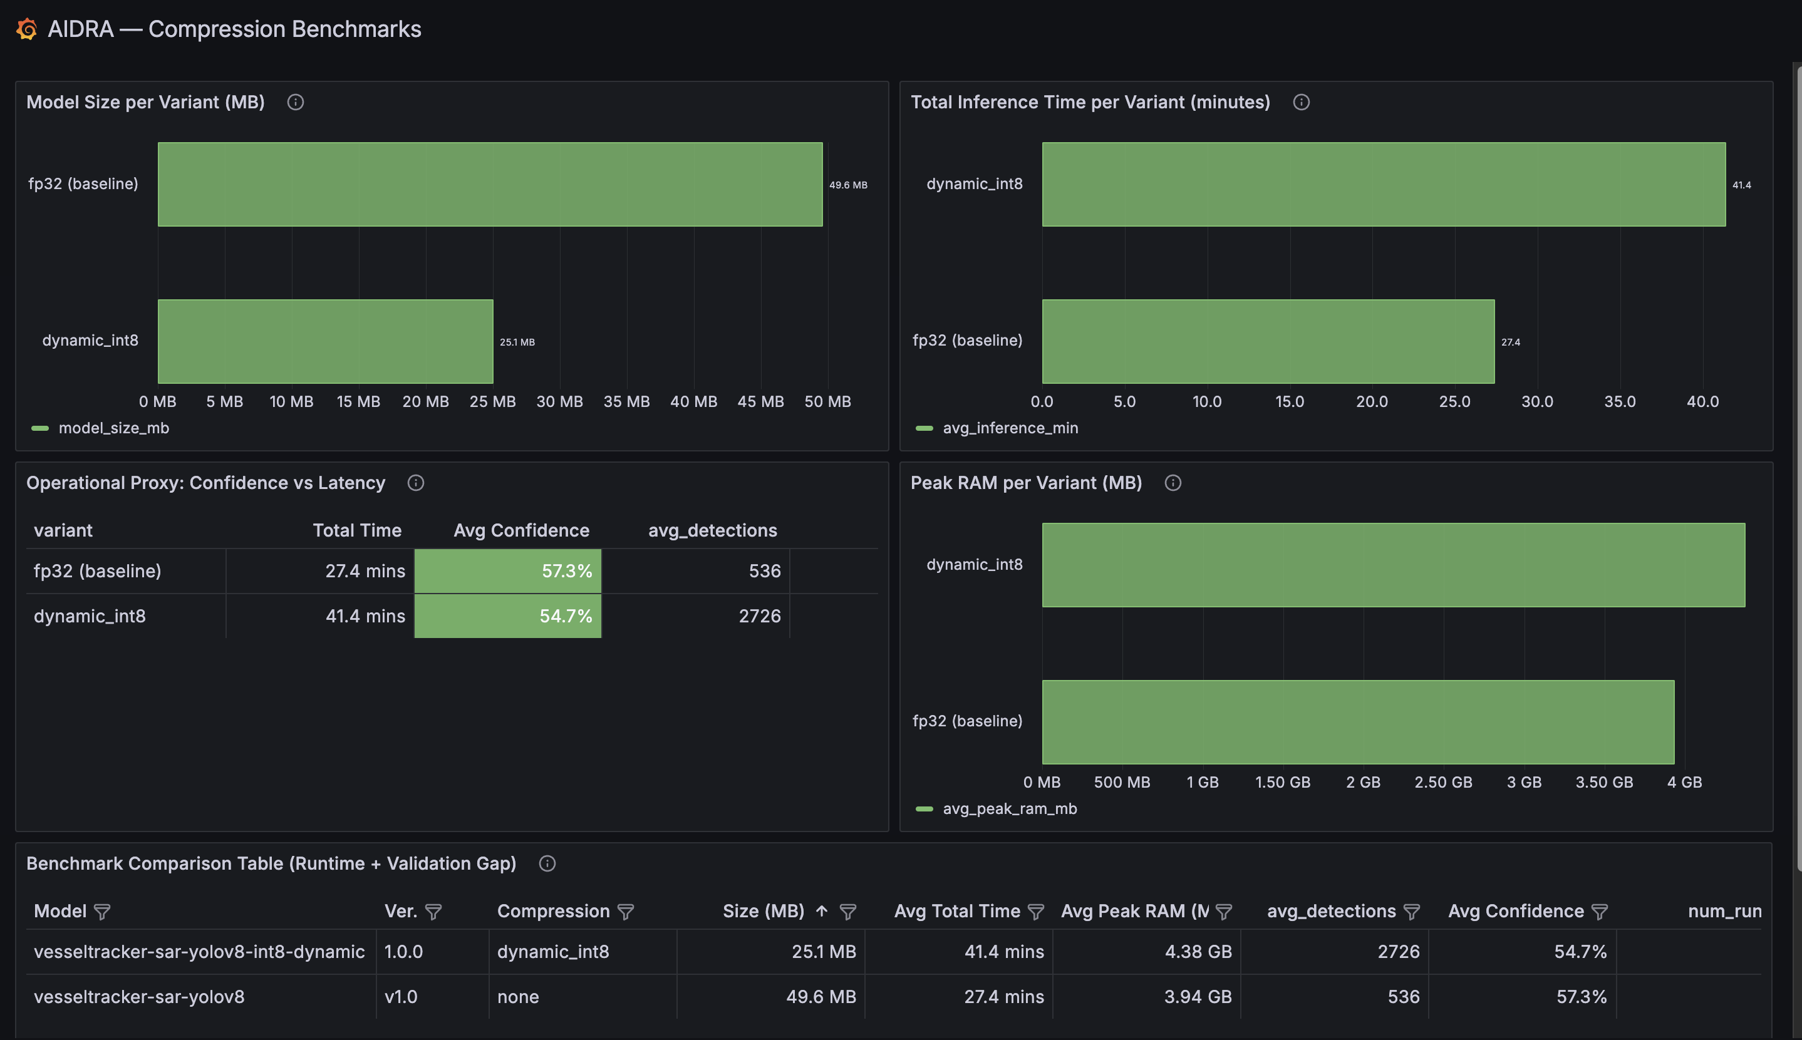Filter the Avg Confidence column in benchmark table
Screen dimensions: 1802x1040
1599,912
